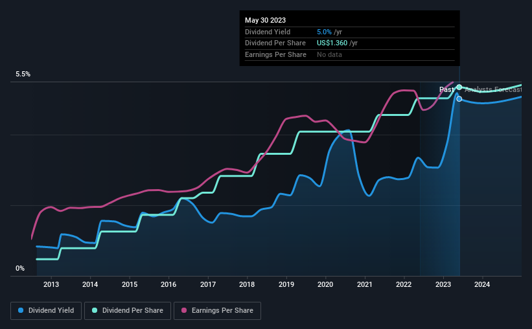Screen dimensions: 532x329
Task: Click the 'Analysts Forecast' region label
Action: (493, 89)
